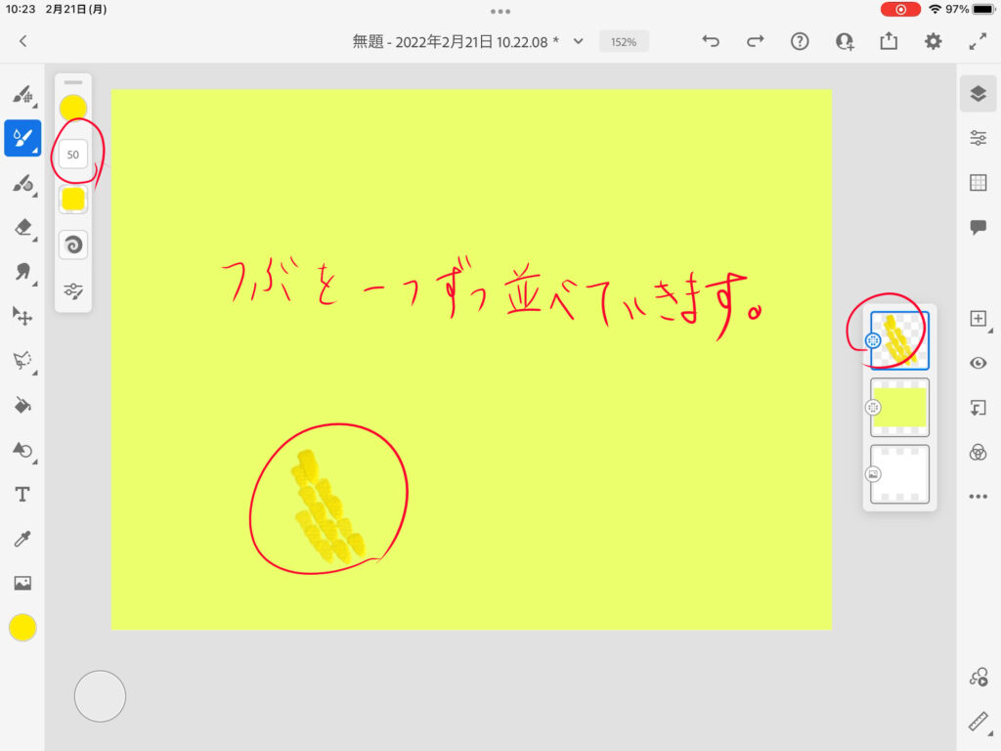Select the Lasso selection tool
The width and height of the screenshot is (1001, 751).
point(22,360)
